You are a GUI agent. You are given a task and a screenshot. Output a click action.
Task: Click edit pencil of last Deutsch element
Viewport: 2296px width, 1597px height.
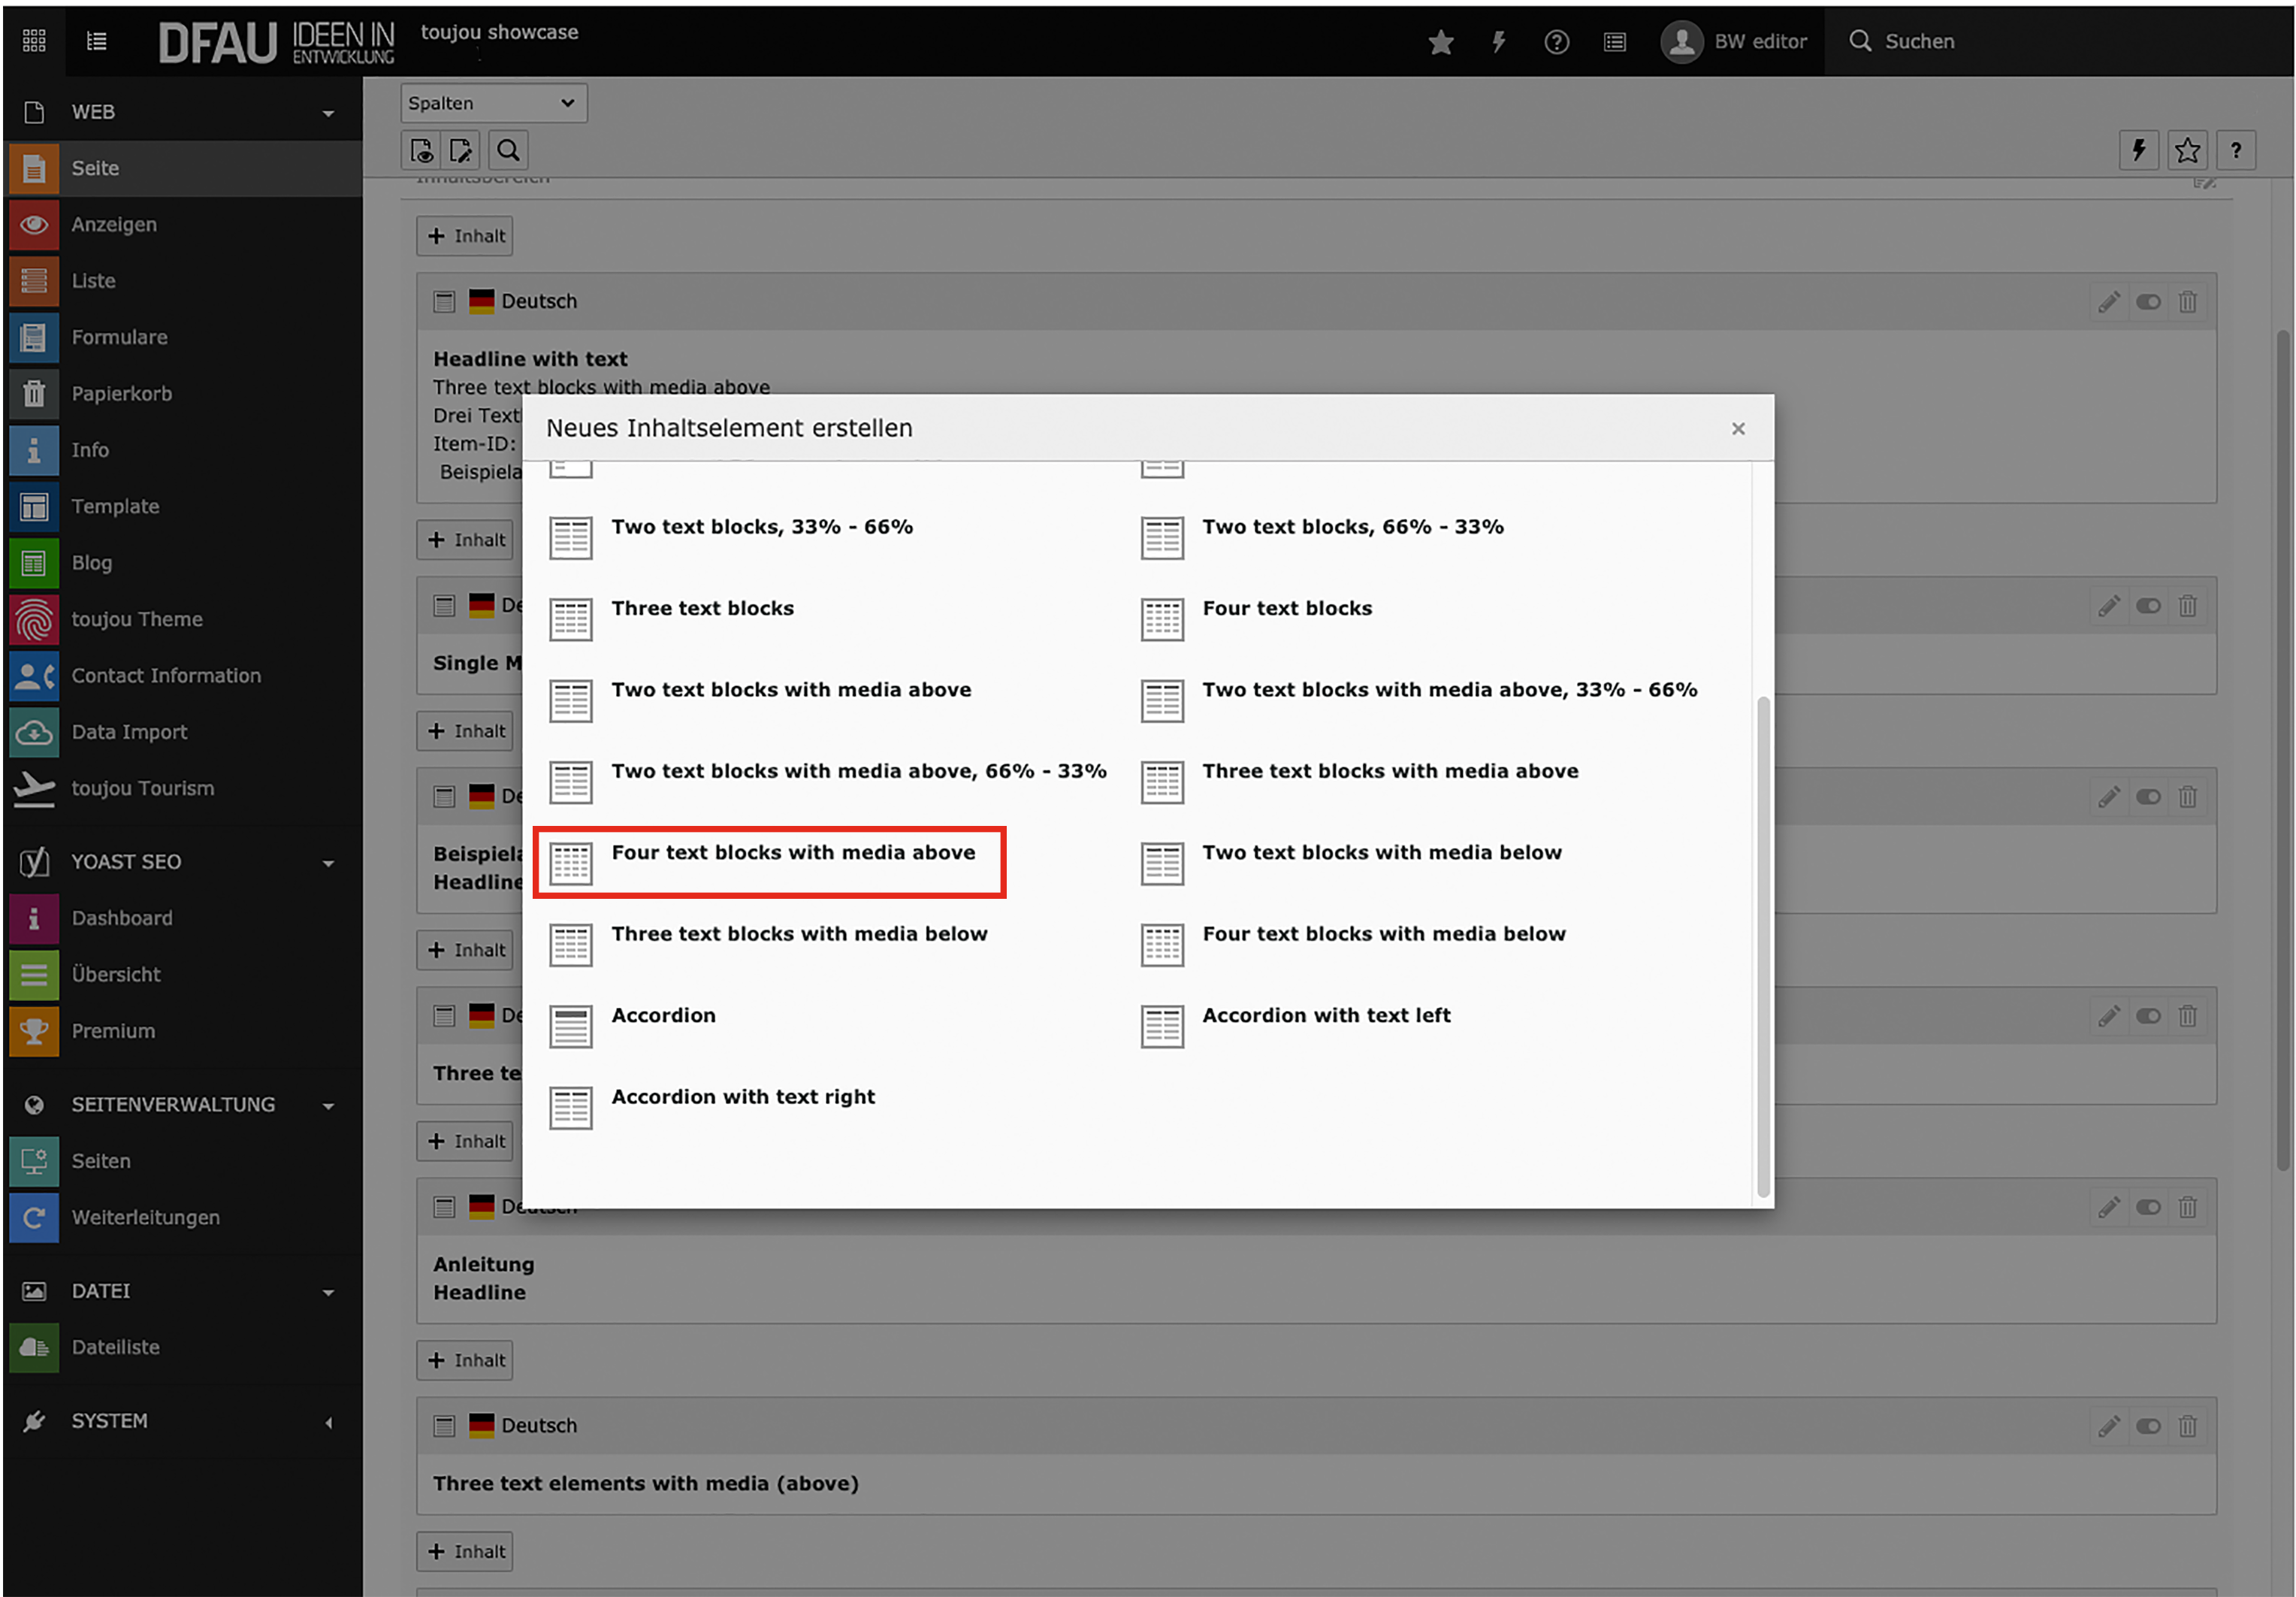(x=2108, y=1426)
